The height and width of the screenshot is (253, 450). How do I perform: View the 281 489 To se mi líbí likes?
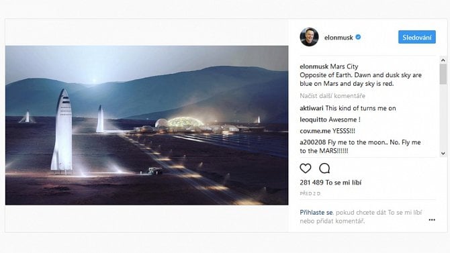330,183
